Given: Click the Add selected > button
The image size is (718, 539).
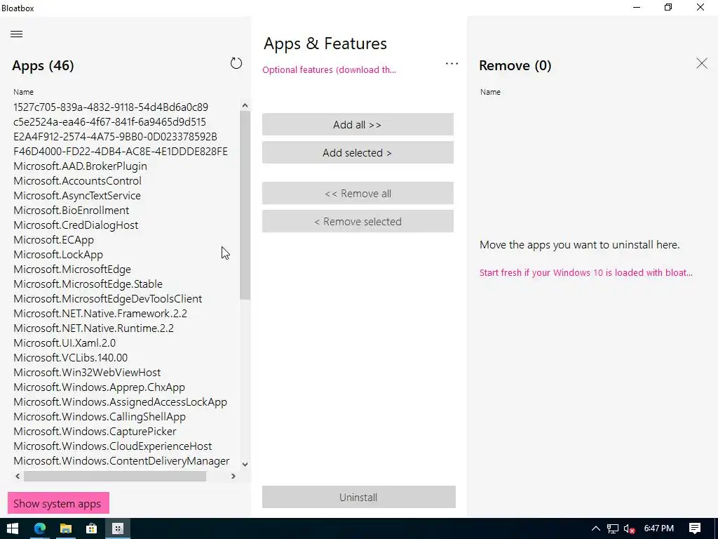Looking at the screenshot, I should tap(358, 152).
